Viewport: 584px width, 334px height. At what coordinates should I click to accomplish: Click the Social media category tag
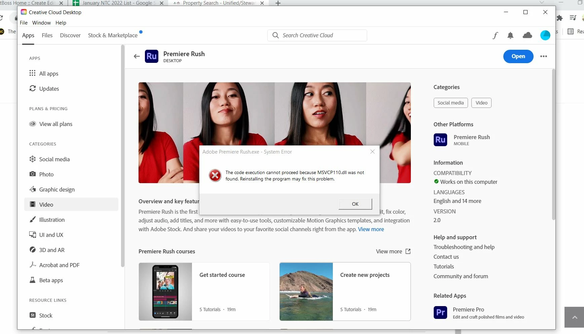coord(451,103)
